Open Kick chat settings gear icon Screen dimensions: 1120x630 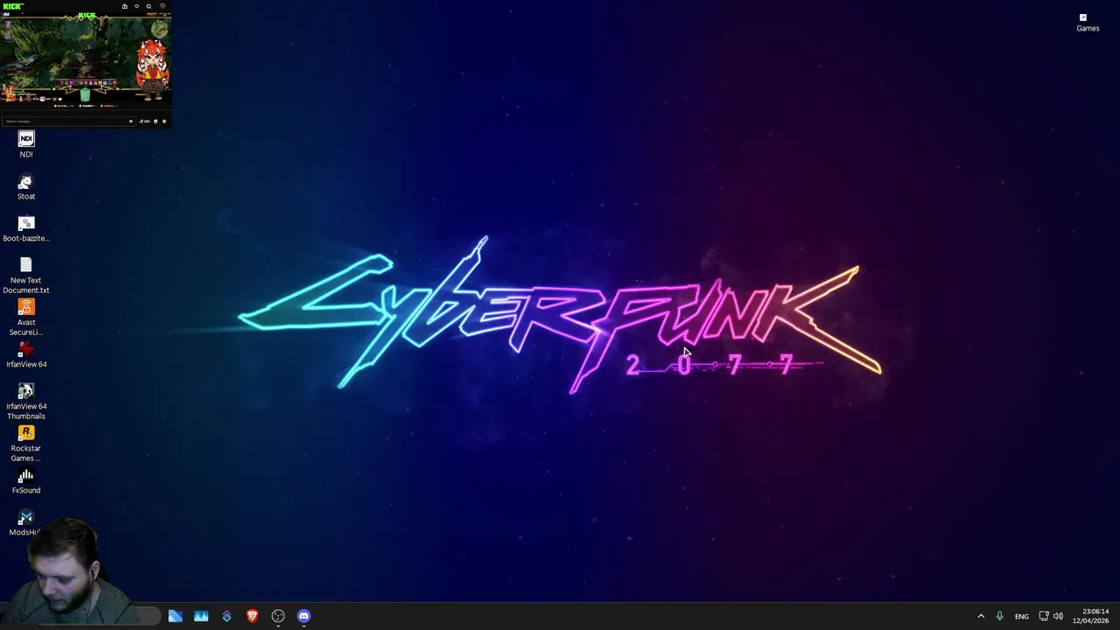coord(164,121)
